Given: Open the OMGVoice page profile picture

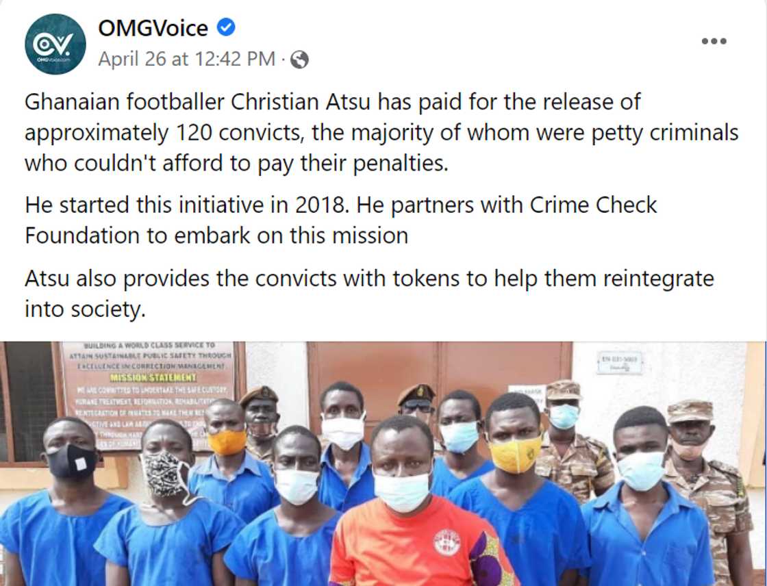Looking at the screenshot, I should coord(55,44).
